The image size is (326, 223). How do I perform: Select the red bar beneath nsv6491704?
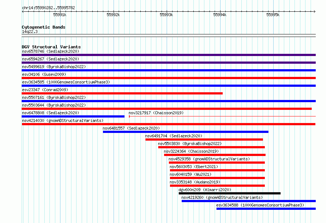204,140
